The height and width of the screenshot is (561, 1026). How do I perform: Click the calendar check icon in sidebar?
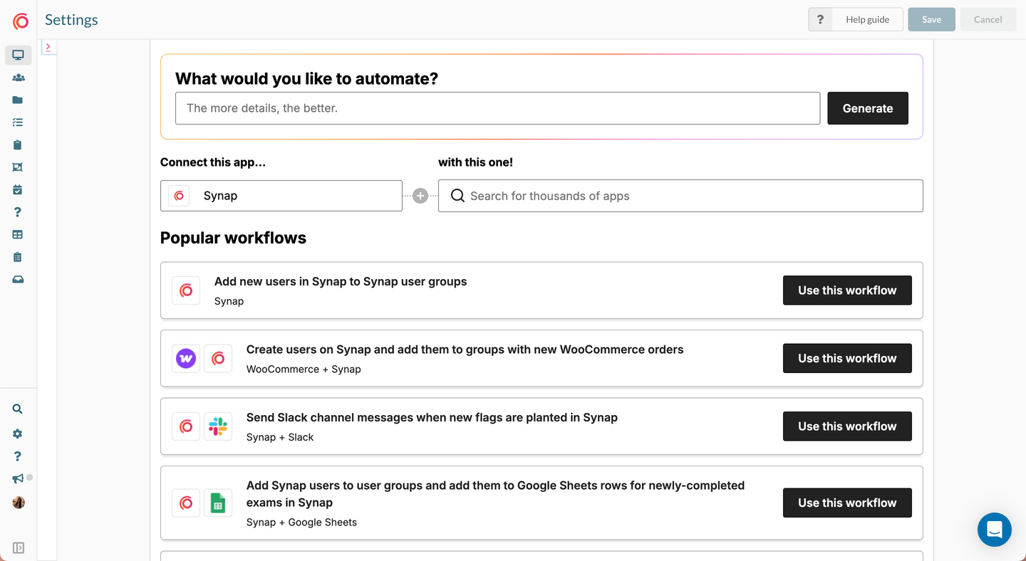tap(18, 189)
